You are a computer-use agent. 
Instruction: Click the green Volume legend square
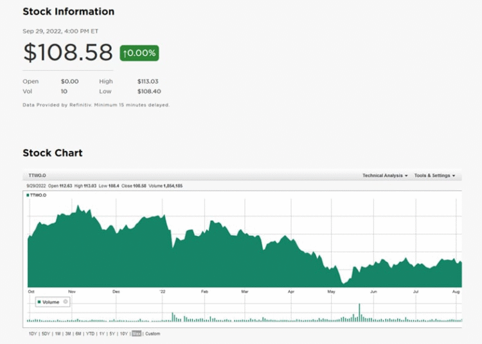point(39,302)
